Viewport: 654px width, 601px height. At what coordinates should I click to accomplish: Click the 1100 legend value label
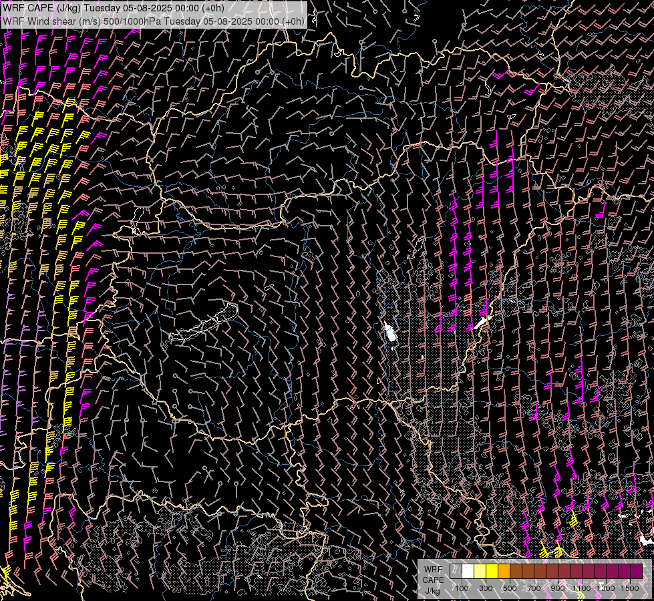(x=582, y=588)
